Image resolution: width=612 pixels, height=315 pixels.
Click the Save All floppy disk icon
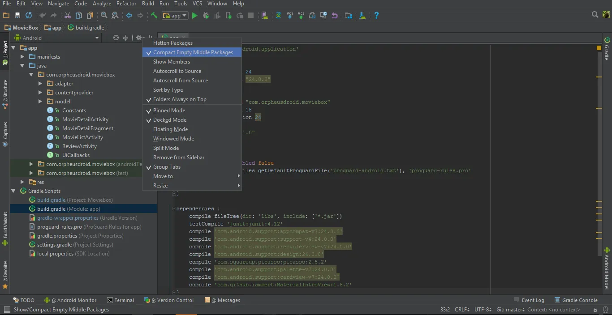click(17, 16)
